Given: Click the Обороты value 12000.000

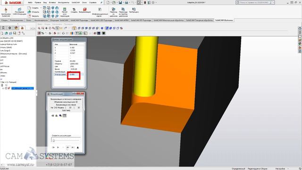Looking at the screenshot, I should pyautogui.click(x=74, y=64).
